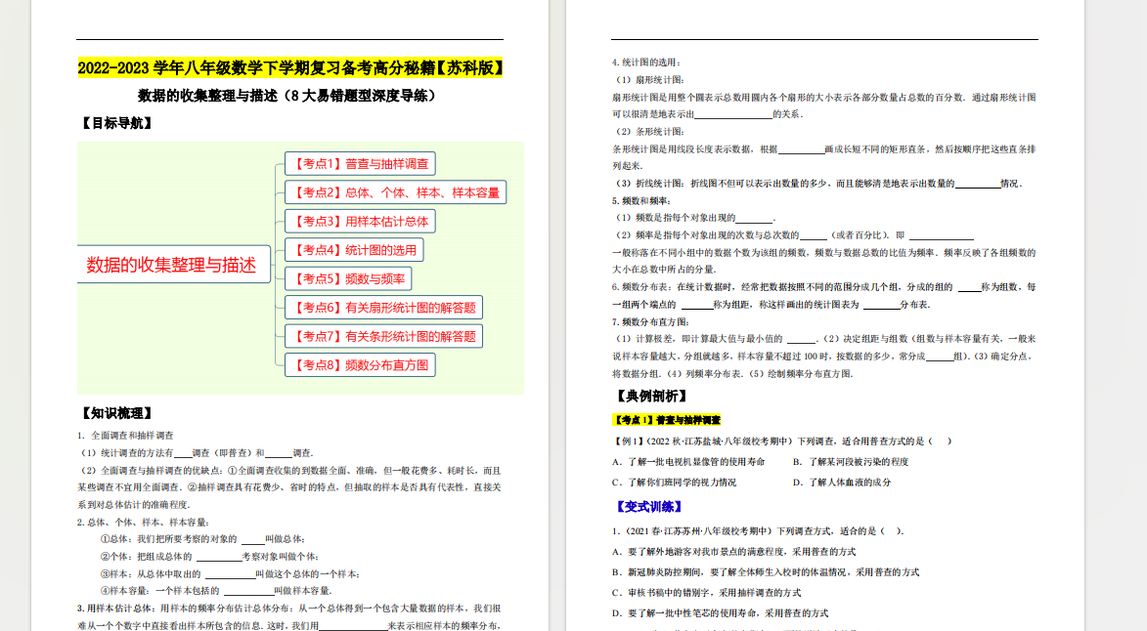Click the line (3) 折线统计图

[817, 184]
